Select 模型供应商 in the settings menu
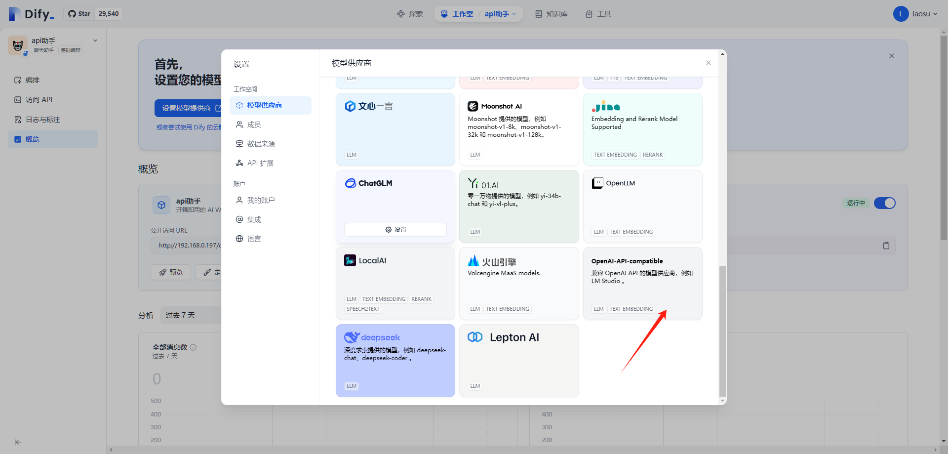This screenshot has height=454, width=948. (x=271, y=105)
